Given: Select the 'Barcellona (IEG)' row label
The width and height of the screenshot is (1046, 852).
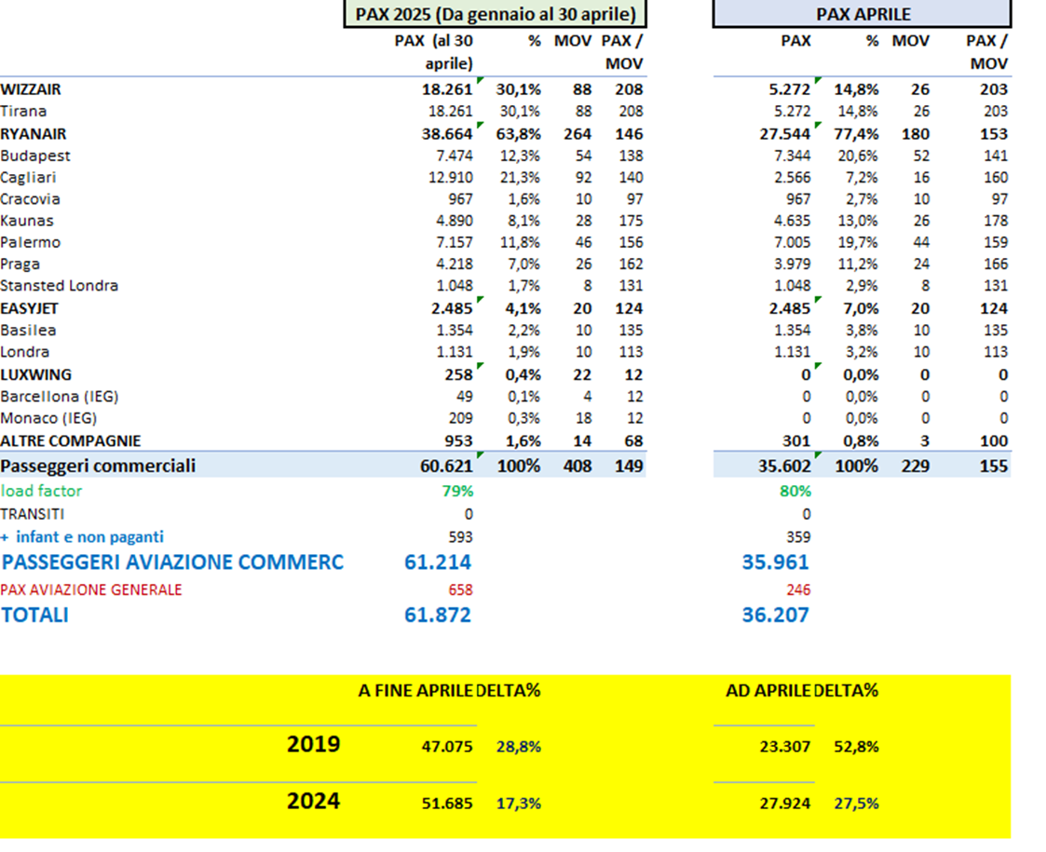Looking at the screenshot, I should [60, 397].
